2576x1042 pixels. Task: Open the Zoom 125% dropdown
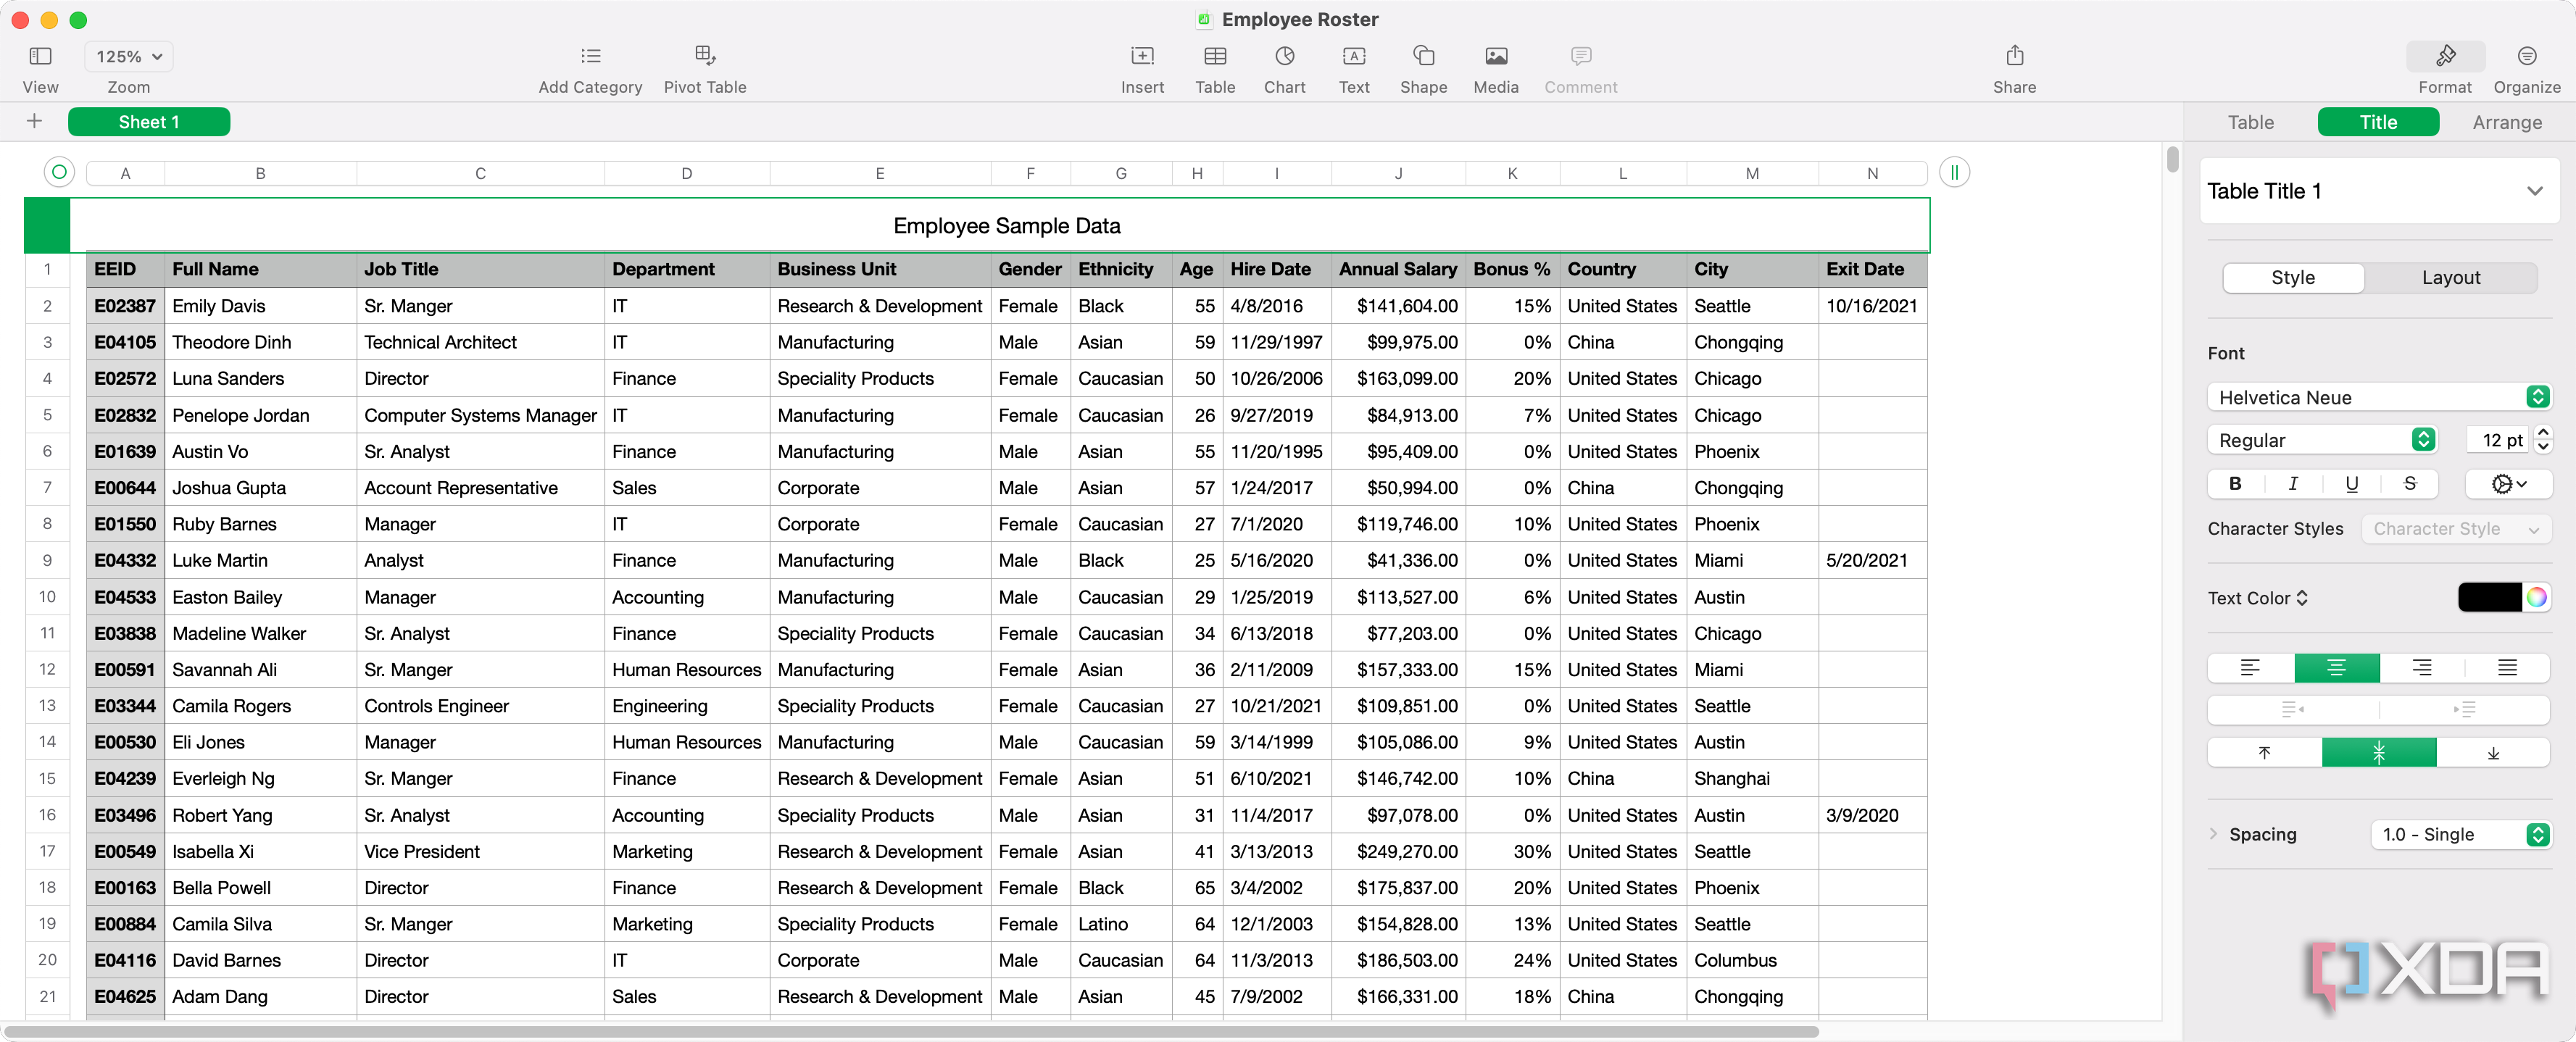(129, 57)
